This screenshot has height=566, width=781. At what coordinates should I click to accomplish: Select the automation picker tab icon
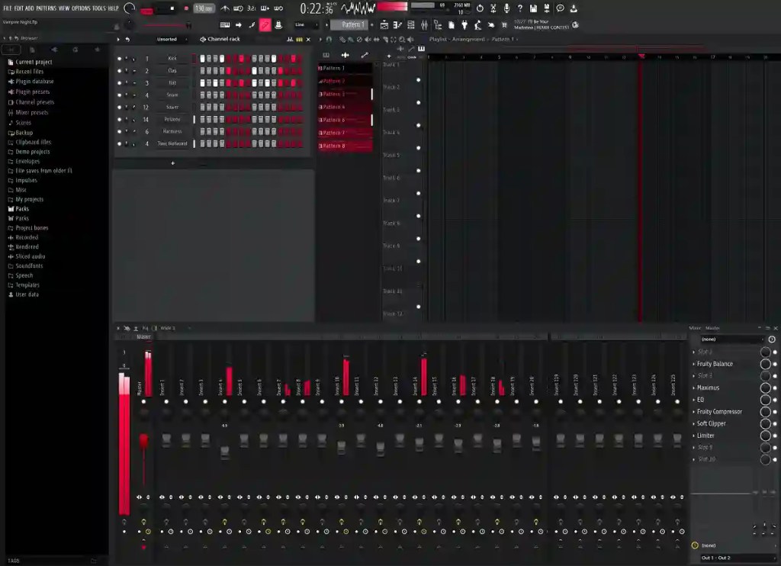[365, 56]
